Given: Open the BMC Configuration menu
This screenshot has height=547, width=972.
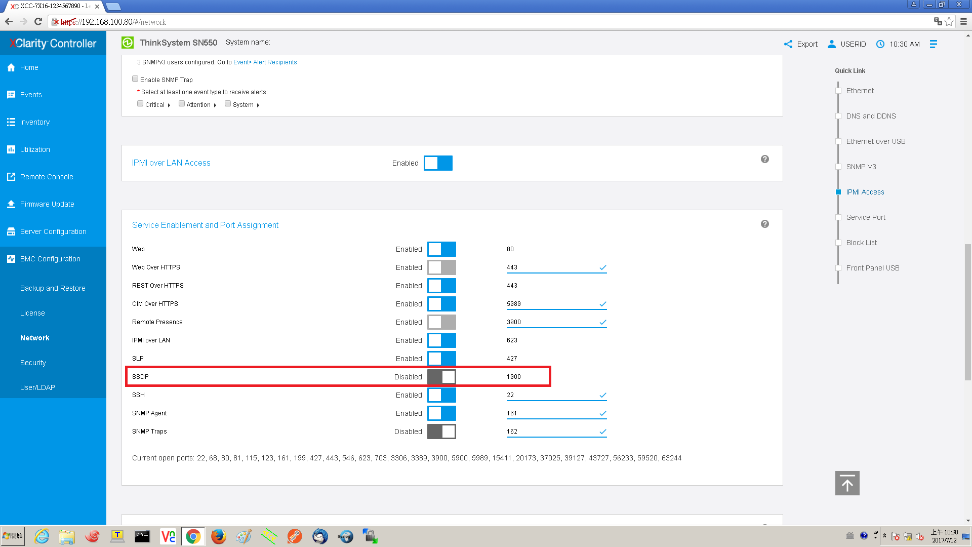Looking at the screenshot, I should pyautogui.click(x=53, y=259).
